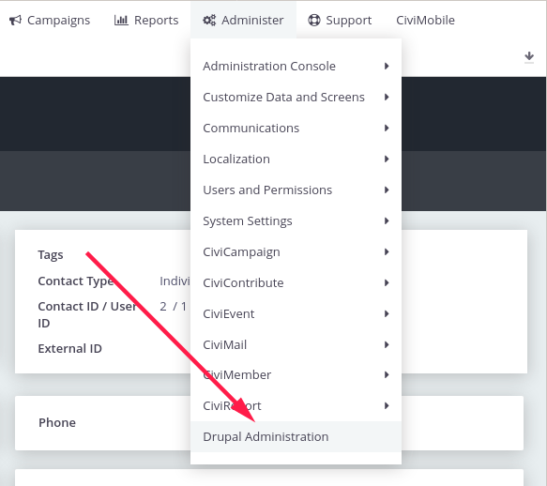
Task: Choose Localization from the menu
Action: click(x=296, y=159)
